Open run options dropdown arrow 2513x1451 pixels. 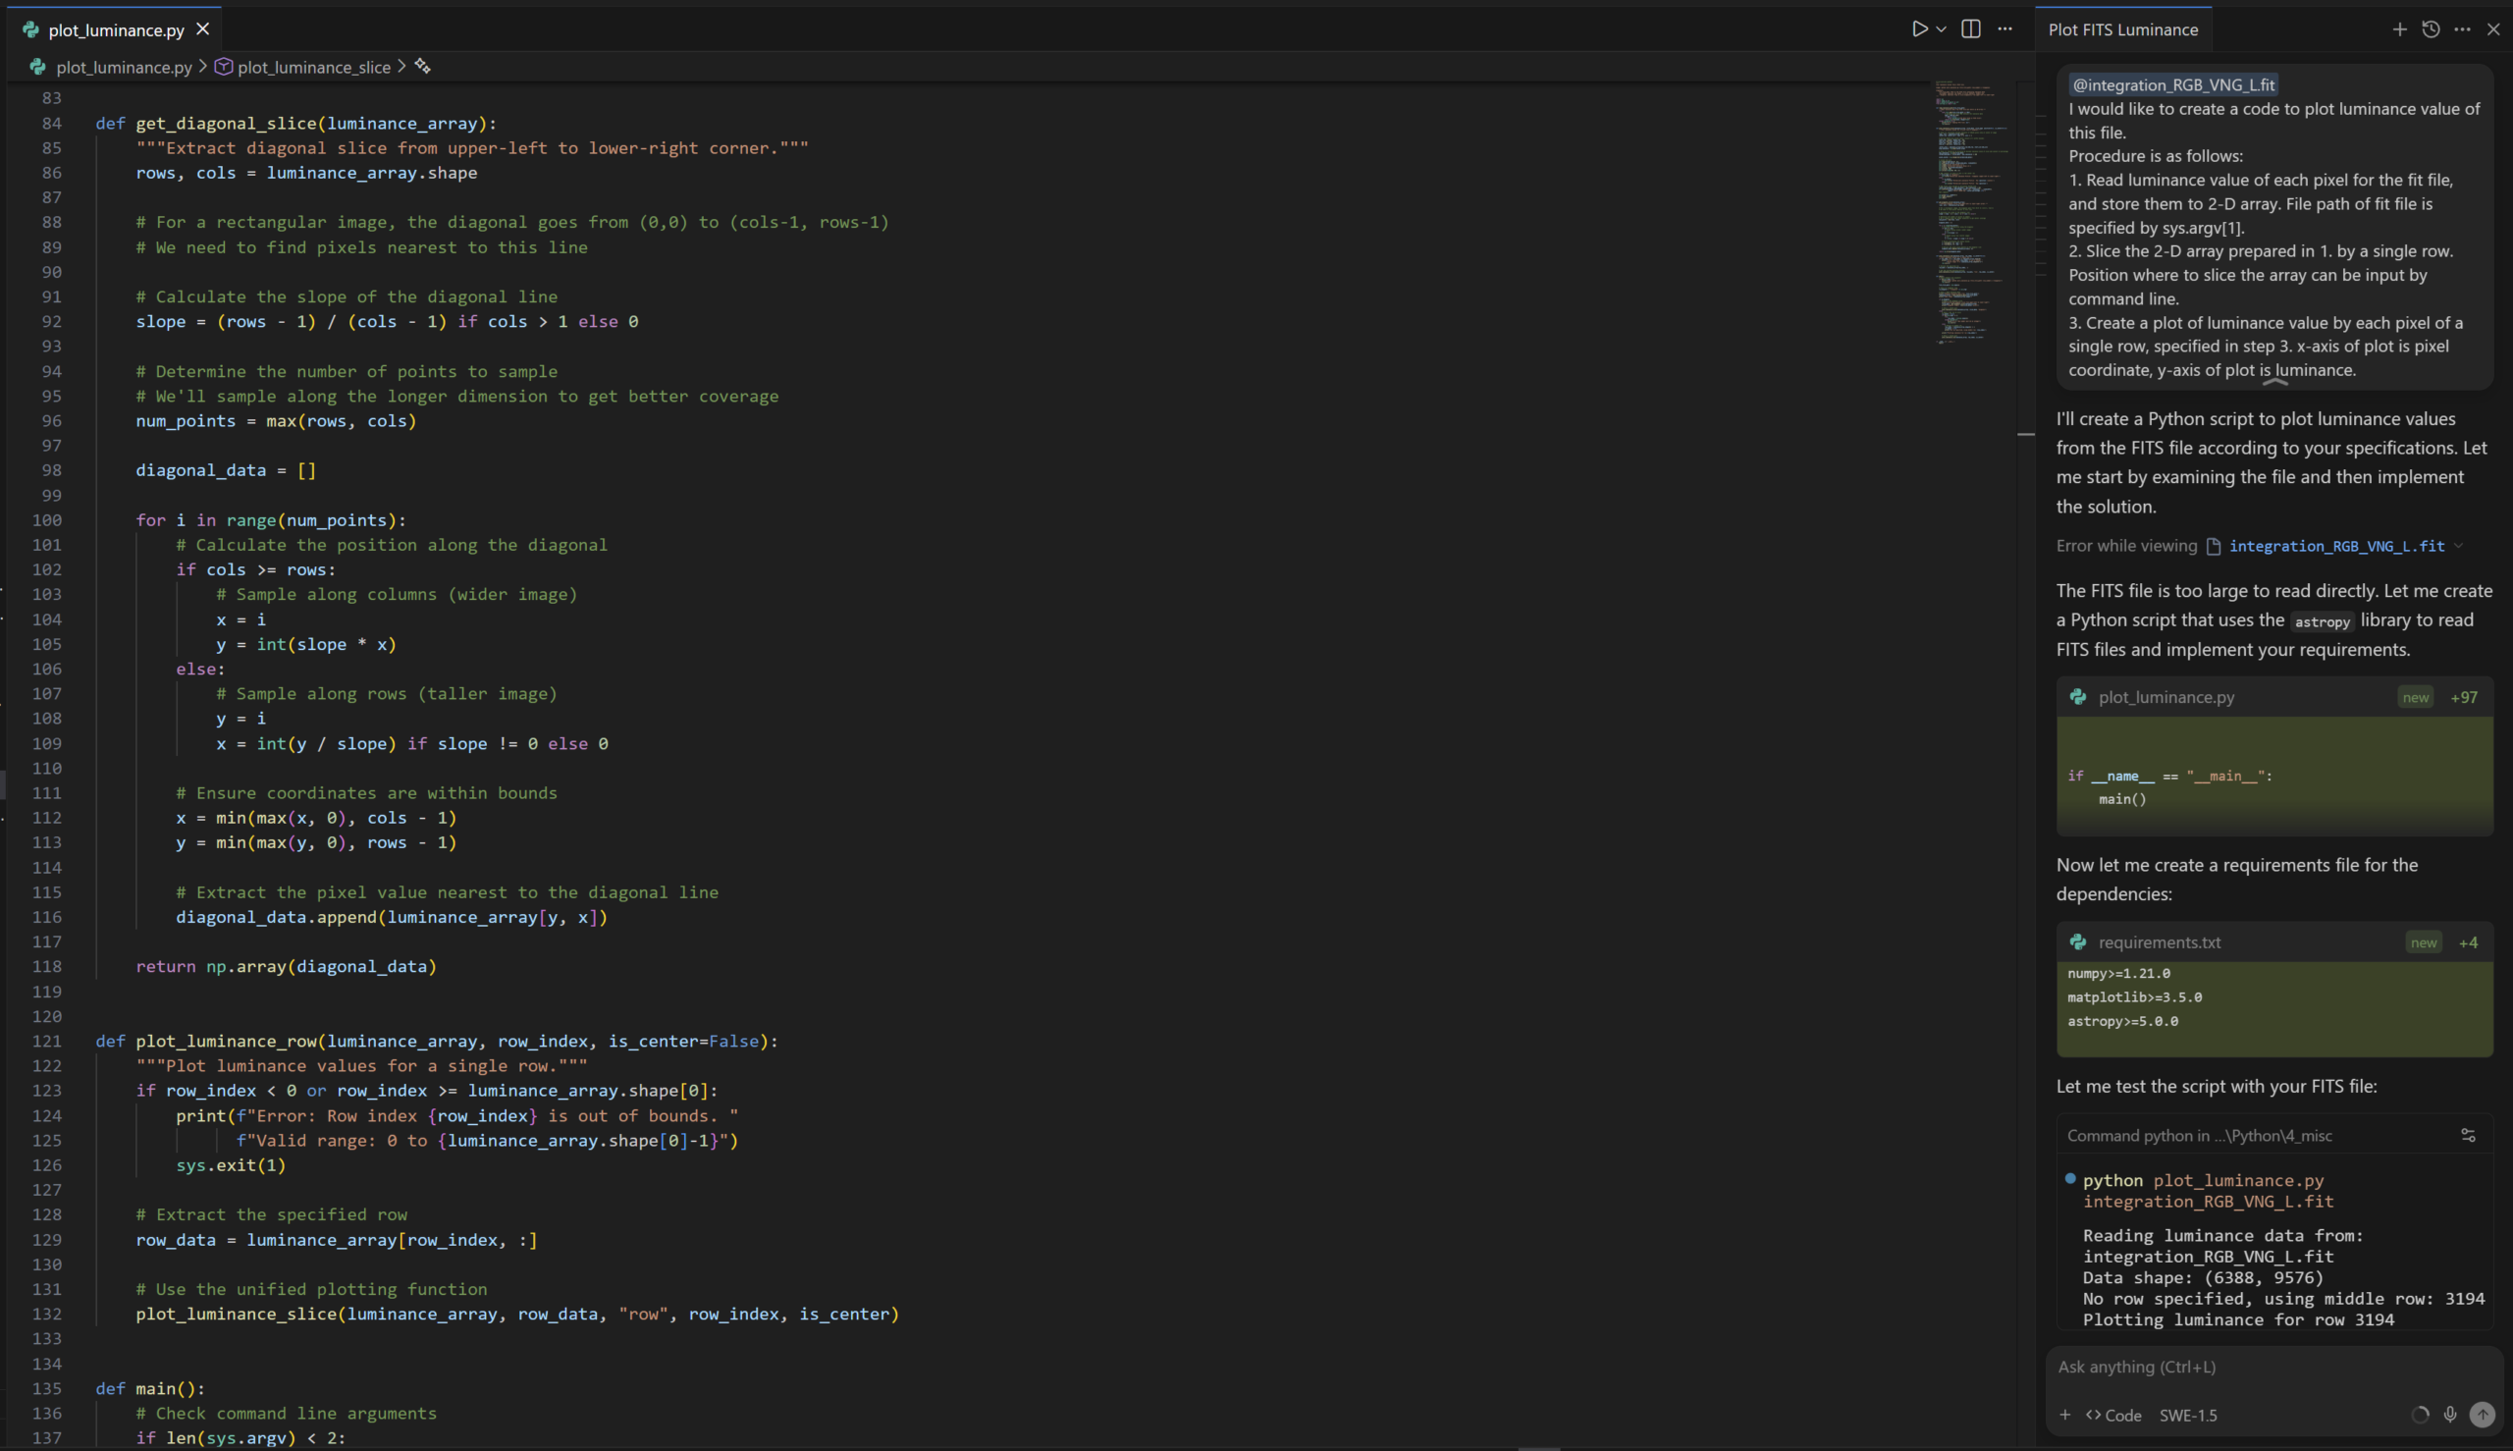(x=1941, y=28)
